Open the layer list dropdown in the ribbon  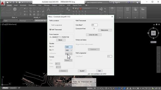97,8
